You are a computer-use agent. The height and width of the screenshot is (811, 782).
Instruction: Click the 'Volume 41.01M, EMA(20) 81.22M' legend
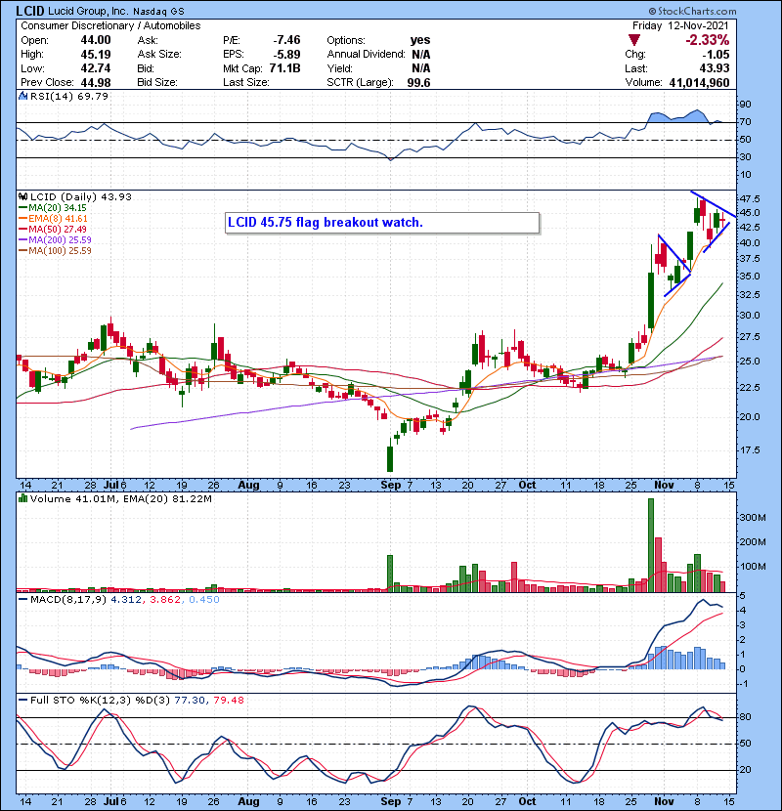120,498
